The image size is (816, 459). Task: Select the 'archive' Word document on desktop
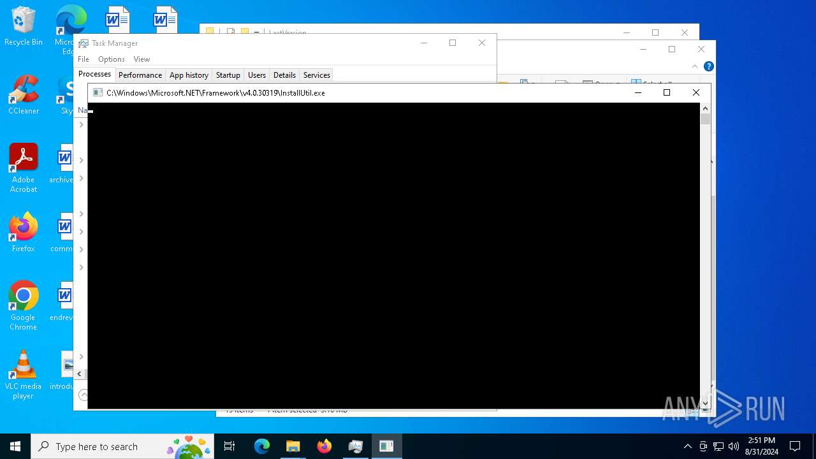[x=62, y=164]
